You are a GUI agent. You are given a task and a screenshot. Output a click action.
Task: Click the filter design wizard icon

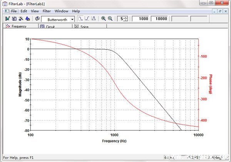[7, 19]
